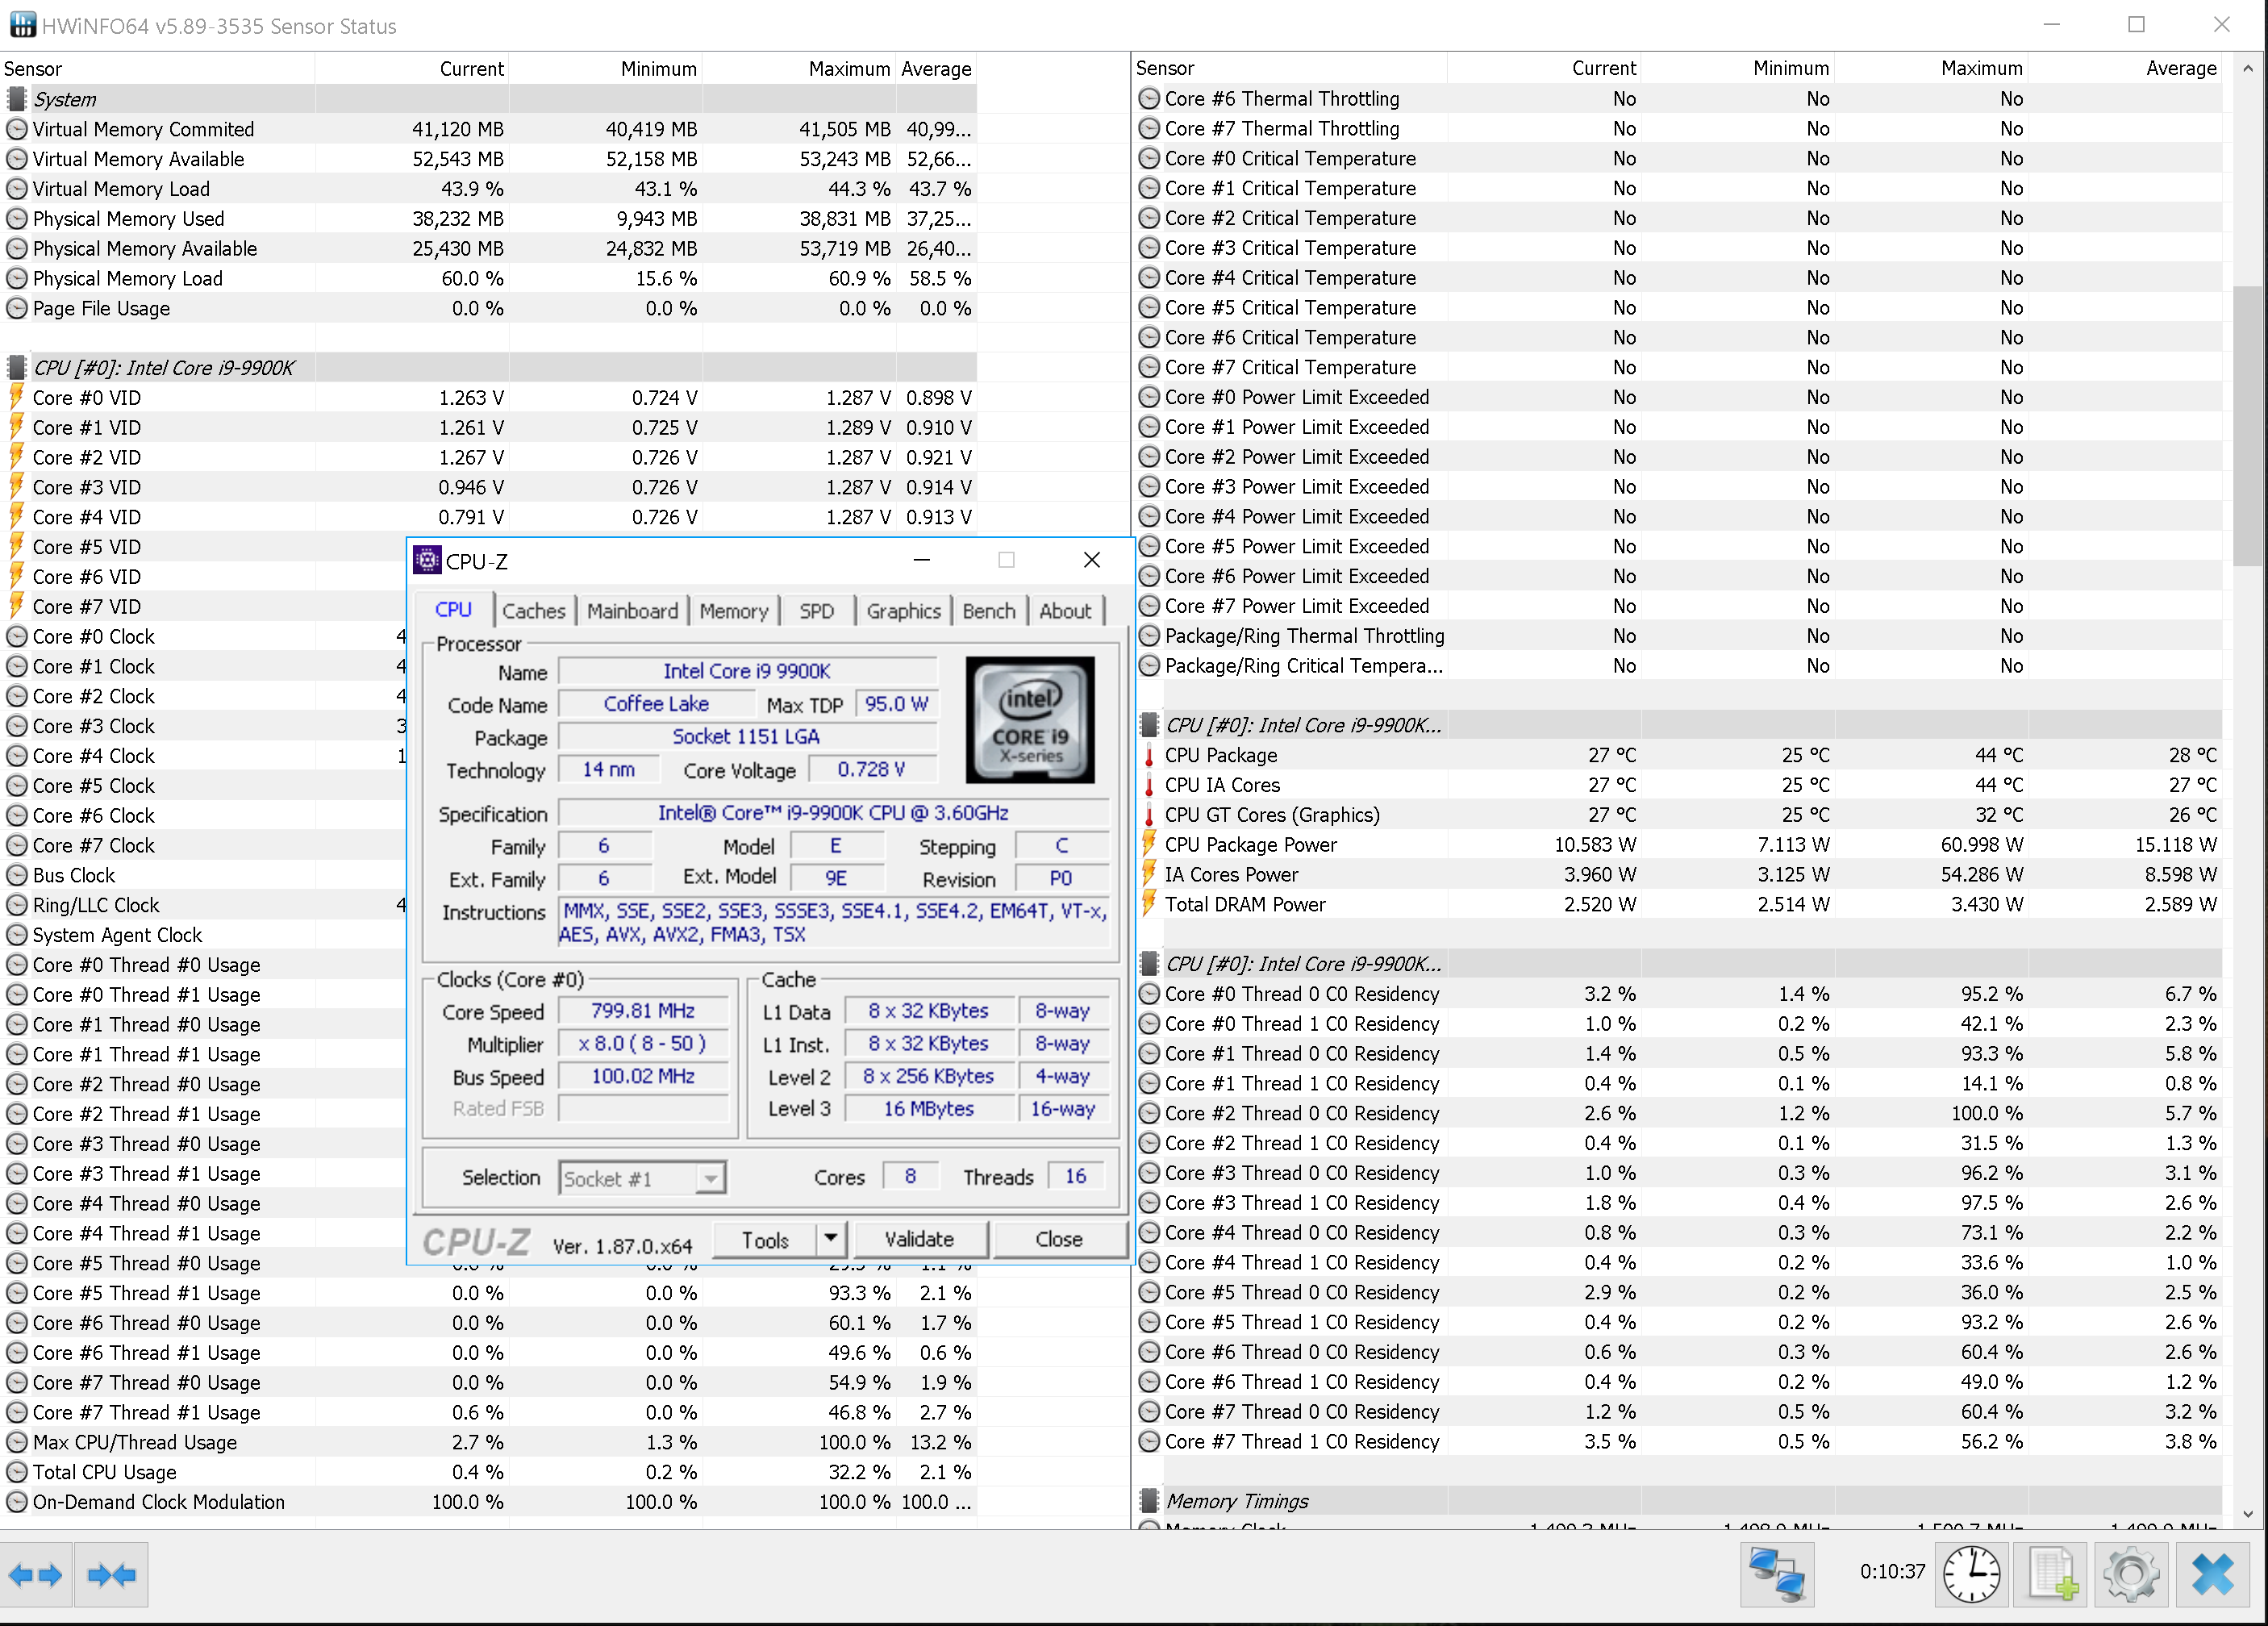Select the 'Ring/LLC Clock' sensor row

point(204,905)
